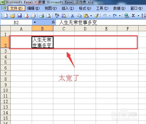Run Spelling check icon
The image size is (146, 124).
pos(57,16)
